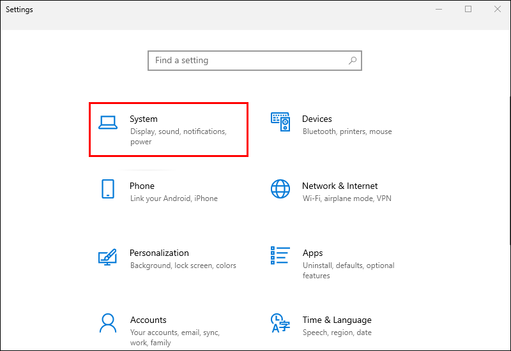Image resolution: width=511 pixels, height=351 pixels.
Task: Click the Accounts person icon
Action: tap(107, 323)
